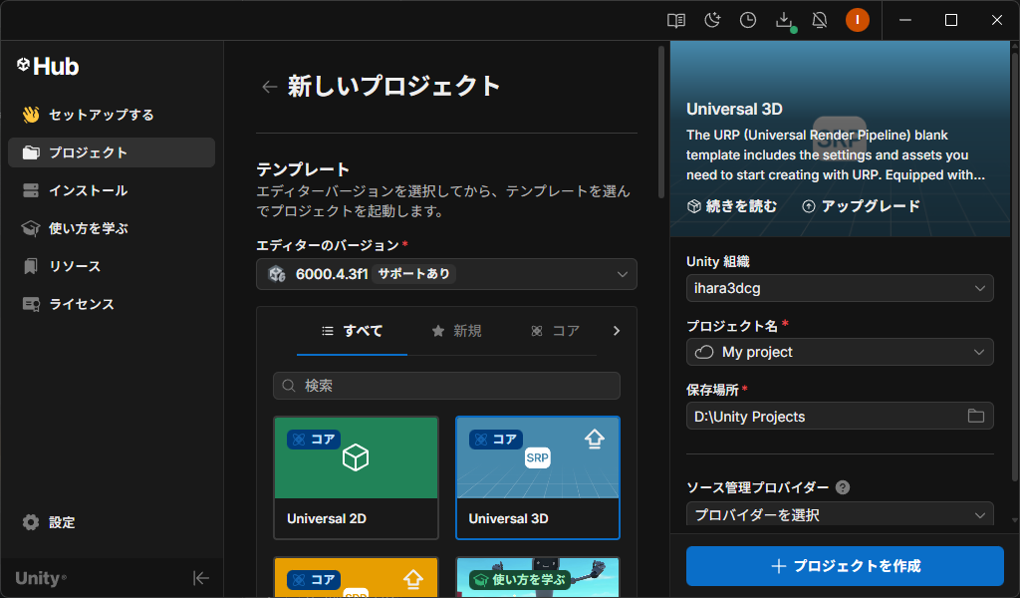Viewport: 1020px width, 598px height.
Task: Open the orange user account avatar
Action: pyautogui.click(x=857, y=20)
